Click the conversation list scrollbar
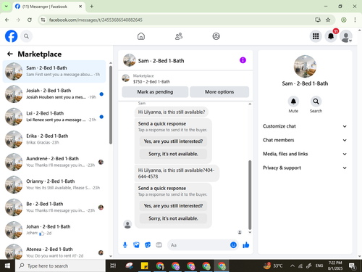 [x=111, y=105]
